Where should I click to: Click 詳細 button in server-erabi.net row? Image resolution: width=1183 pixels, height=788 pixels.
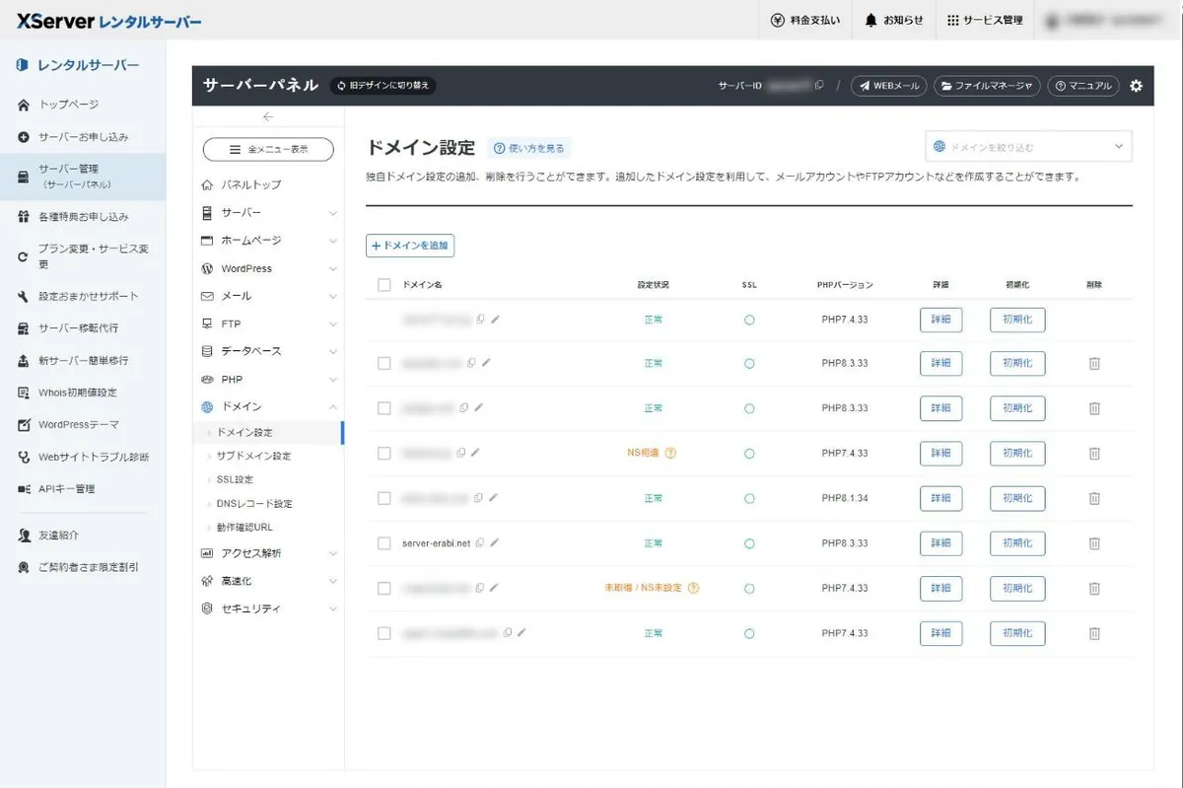(x=940, y=543)
